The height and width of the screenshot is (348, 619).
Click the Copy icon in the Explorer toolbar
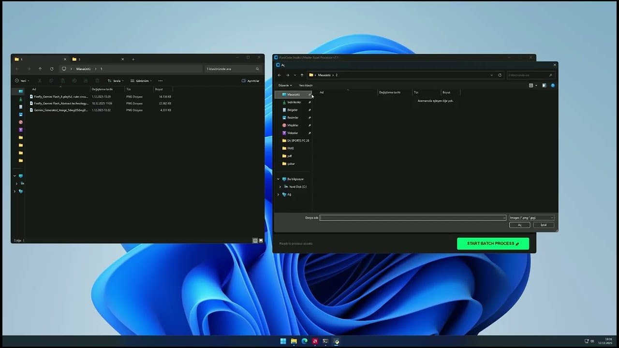(x=51, y=81)
